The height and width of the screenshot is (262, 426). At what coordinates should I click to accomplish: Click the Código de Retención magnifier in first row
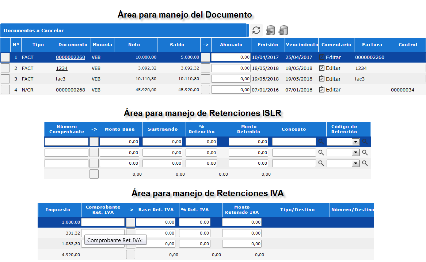[x=365, y=141]
